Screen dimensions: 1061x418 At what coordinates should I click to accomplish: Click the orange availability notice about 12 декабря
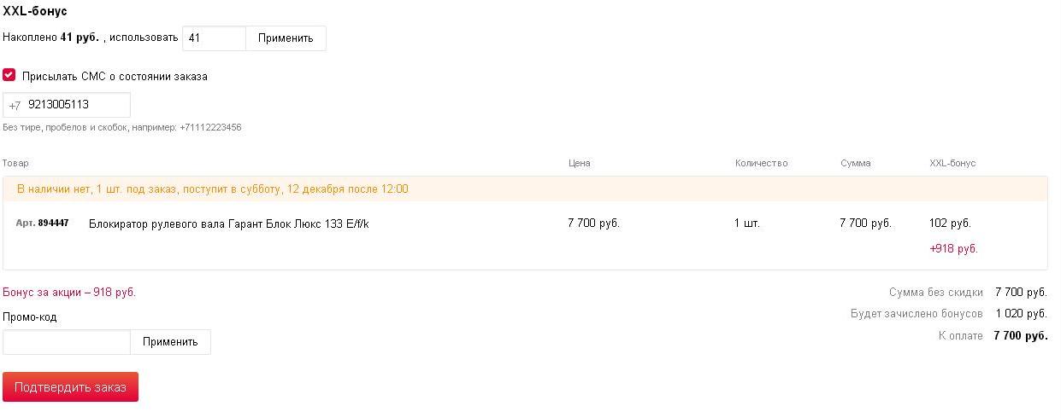(212, 189)
